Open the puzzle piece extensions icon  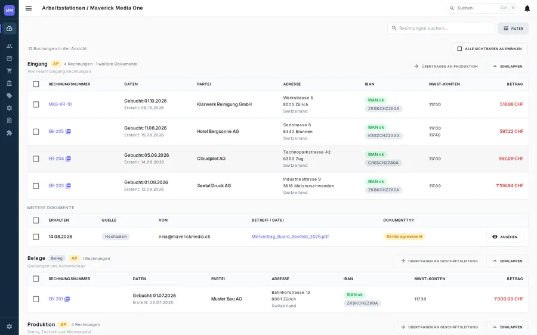coord(9,133)
